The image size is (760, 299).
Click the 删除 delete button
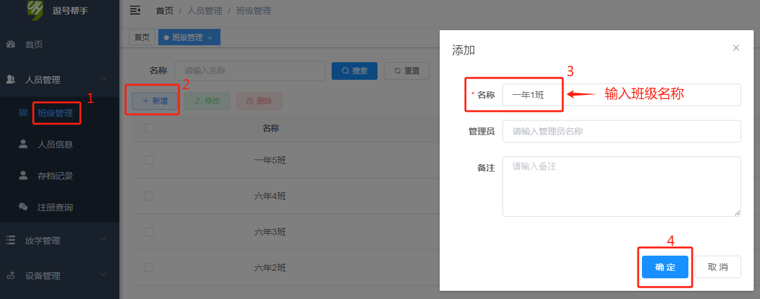click(x=259, y=101)
